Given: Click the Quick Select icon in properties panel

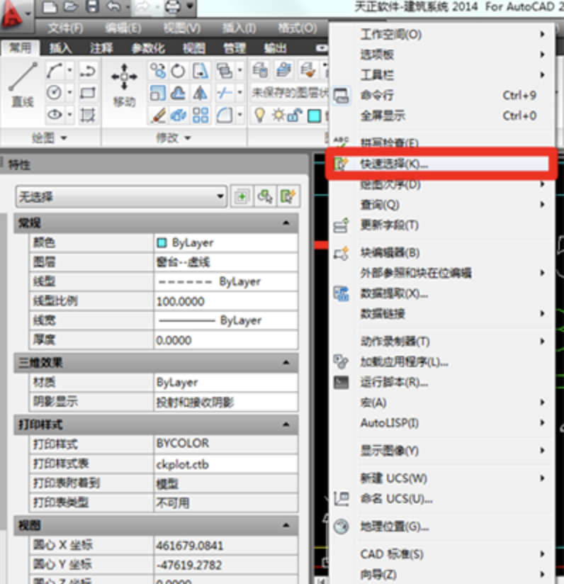Looking at the screenshot, I should pyautogui.click(x=288, y=196).
